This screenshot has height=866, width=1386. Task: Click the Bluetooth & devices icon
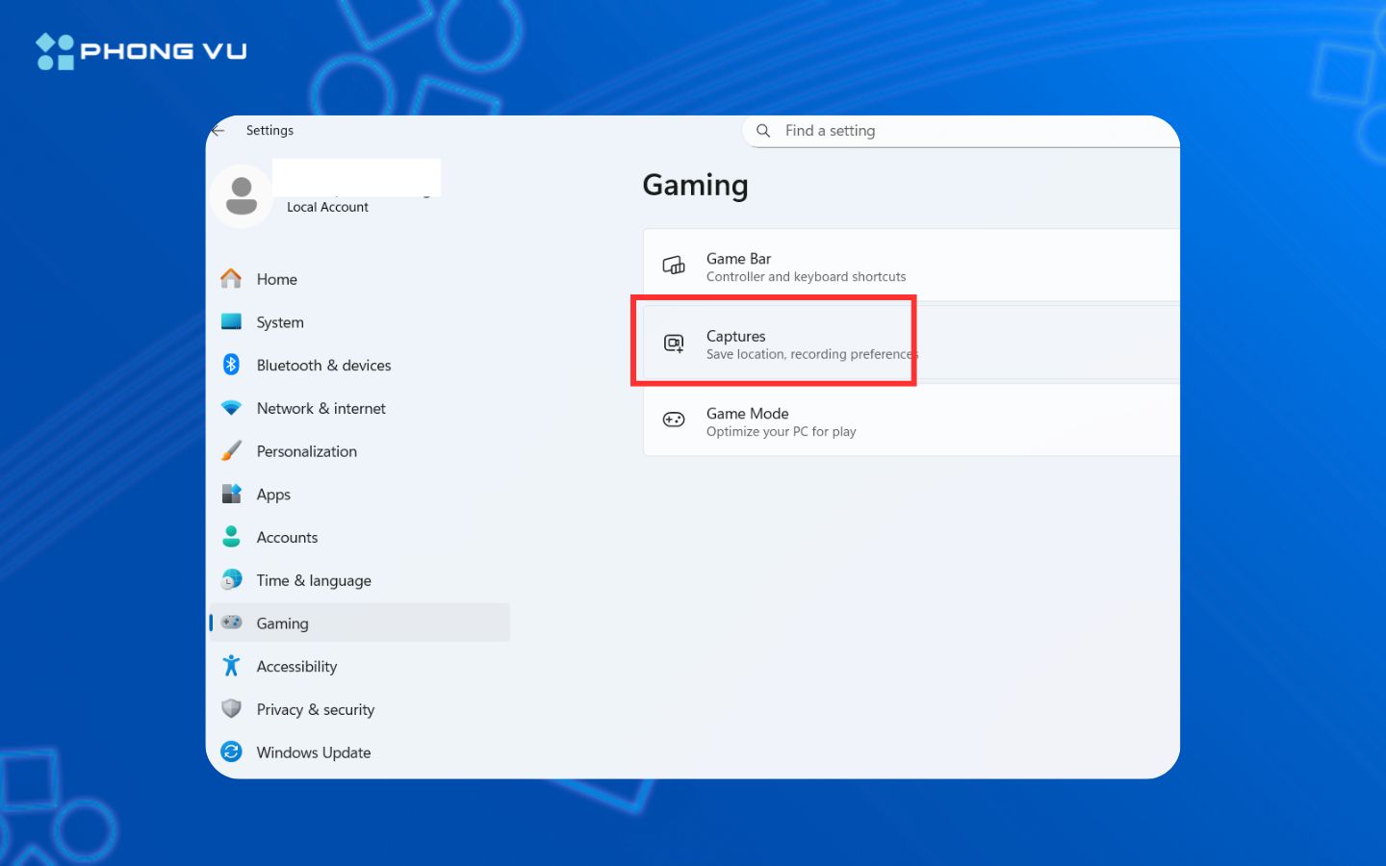232,365
